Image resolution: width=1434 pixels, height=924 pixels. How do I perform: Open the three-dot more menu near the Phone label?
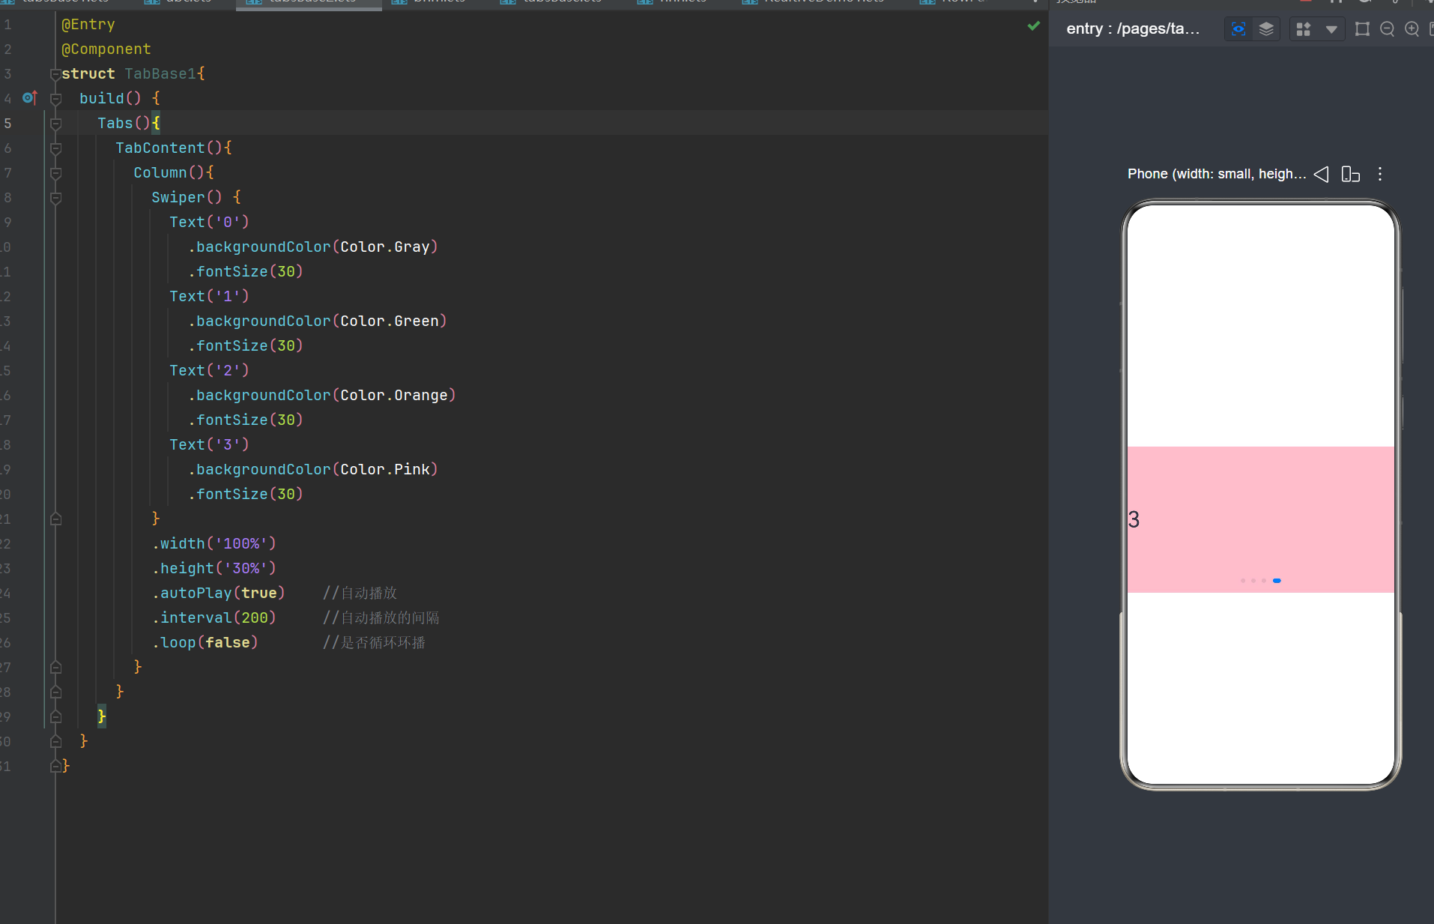pos(1380,174)
